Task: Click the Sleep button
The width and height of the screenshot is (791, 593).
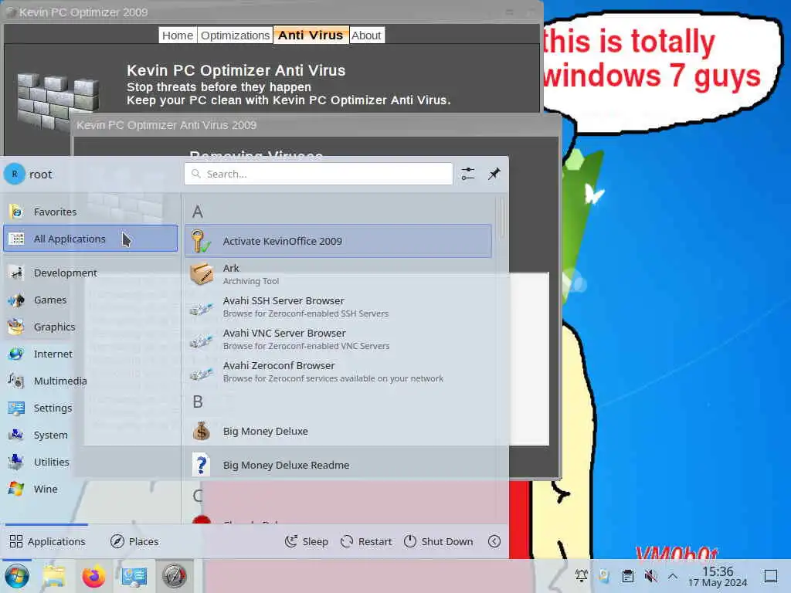Action: (306, 541)
